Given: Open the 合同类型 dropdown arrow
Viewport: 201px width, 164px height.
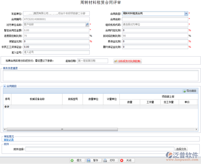Looking at the screenshot, I should click(186, 13).
